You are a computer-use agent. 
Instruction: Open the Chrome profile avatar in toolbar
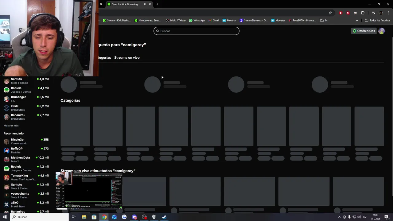(381, 13)
